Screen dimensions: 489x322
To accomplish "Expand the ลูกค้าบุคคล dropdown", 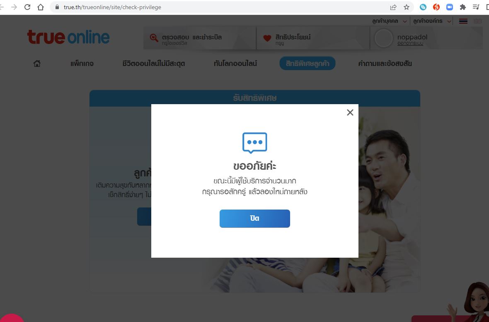I will pyautogui.click(x=389, y=21).
